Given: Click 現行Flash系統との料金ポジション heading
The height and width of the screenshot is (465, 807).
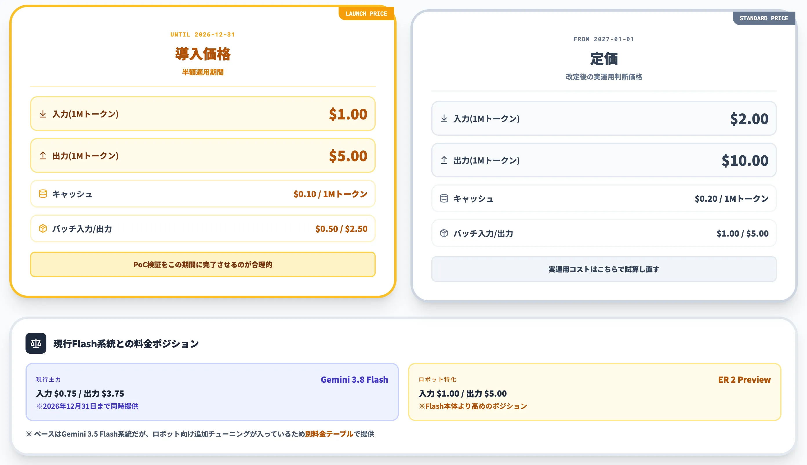Looking at the screenshot, I should [x=126, y=344].
